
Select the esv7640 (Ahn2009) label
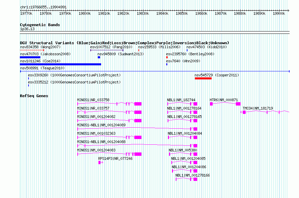pyautogui.click(x=183, y=61)
